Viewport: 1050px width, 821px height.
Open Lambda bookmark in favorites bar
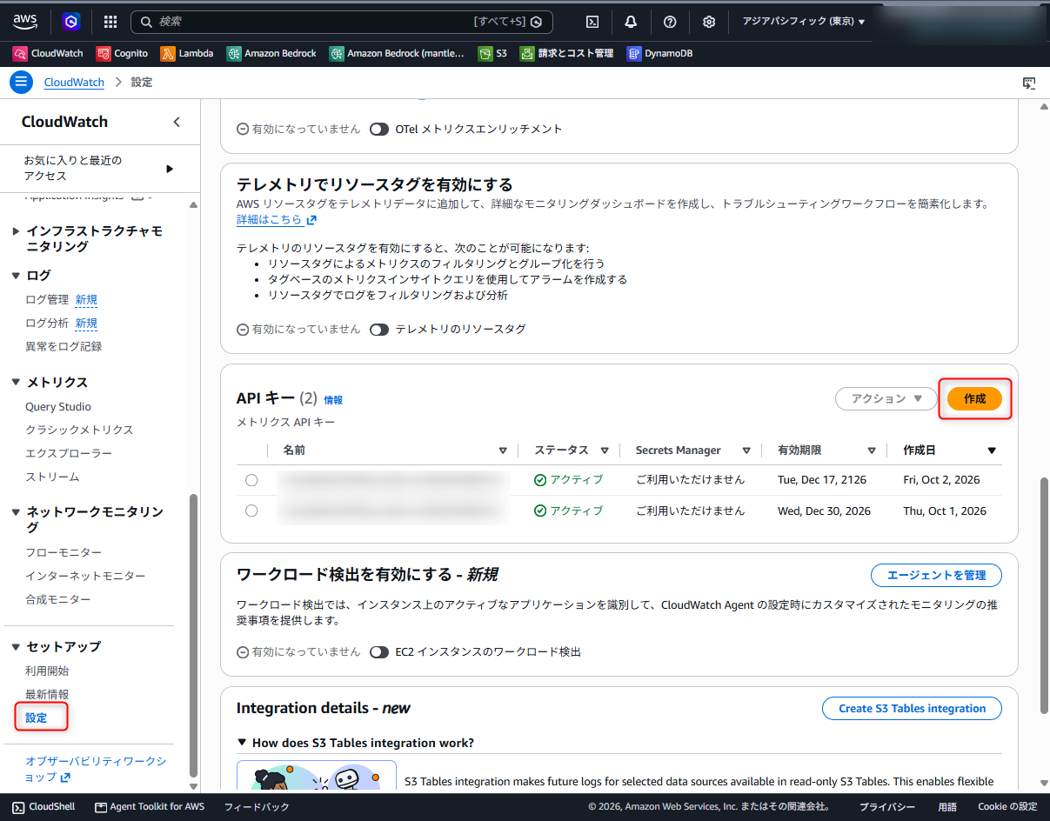pyautogui.click(x=187, y=53)
